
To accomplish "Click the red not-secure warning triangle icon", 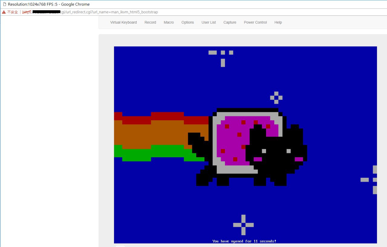I will tap(4, 12).
